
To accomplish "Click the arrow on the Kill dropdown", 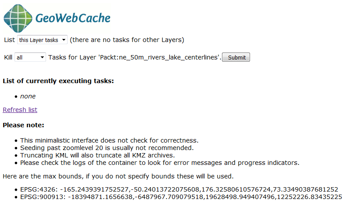I will tap(42, 57).
